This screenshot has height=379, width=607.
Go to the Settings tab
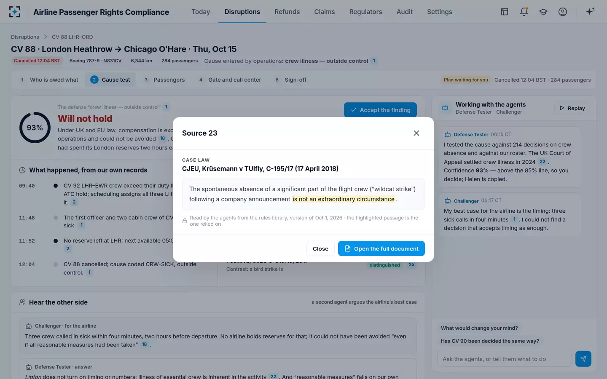[x=440, y=12]
